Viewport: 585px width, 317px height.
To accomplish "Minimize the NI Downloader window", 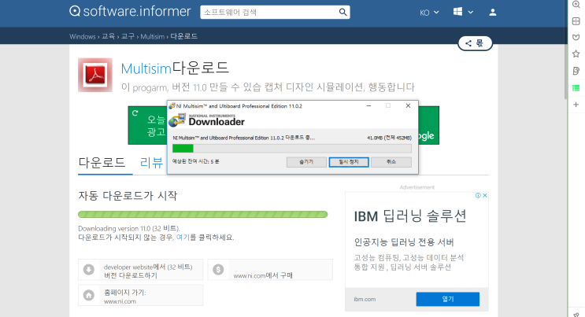I will (x=368, y=106).
